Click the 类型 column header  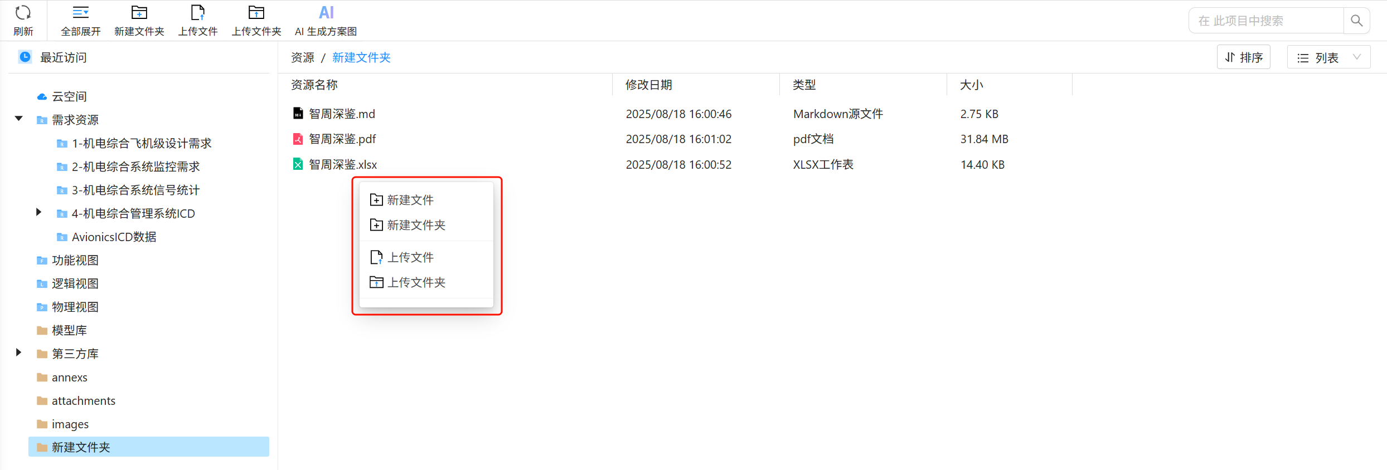point(804,85)
